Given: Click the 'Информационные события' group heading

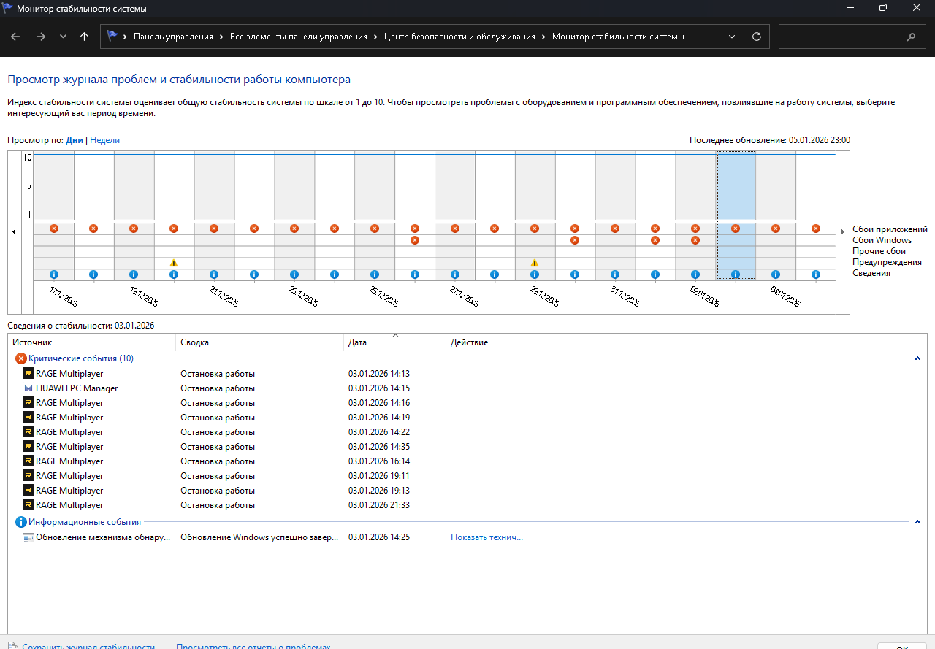Looking at the screenshot, I should (85, 522).
